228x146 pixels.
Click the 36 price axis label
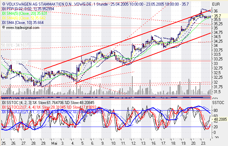216,11
